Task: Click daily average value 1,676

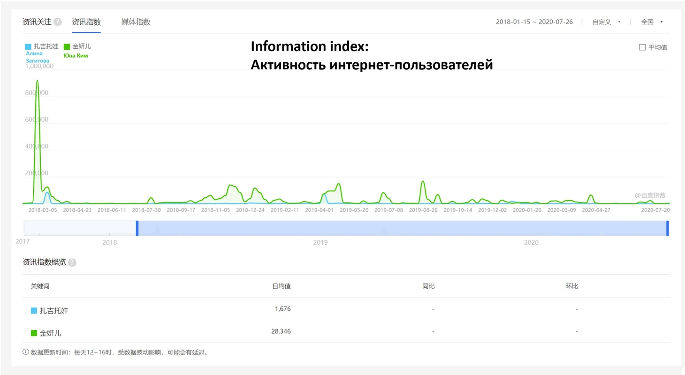Action: click(x=283, y=309)
